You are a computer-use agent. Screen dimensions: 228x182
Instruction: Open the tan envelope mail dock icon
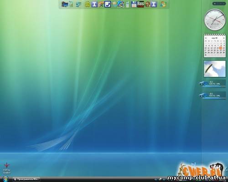coord(114,5)
